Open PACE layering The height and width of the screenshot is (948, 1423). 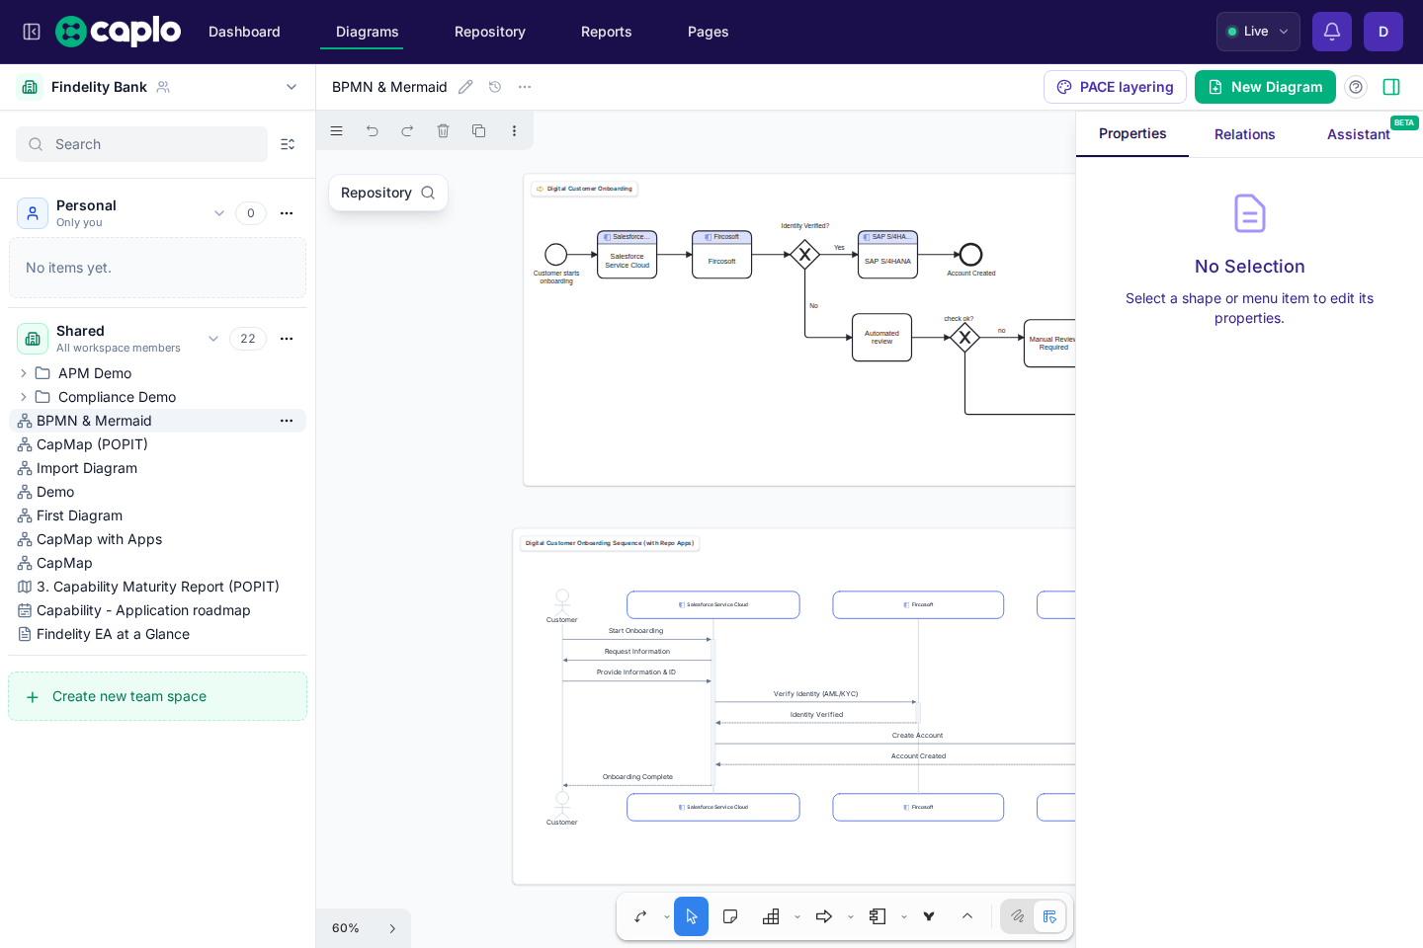(1115, 87)
